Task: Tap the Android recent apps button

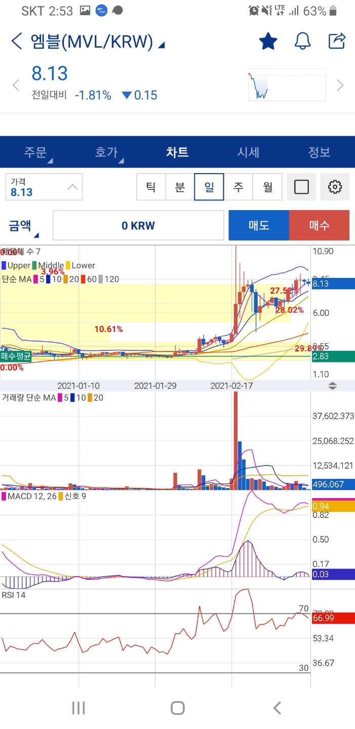Action: coord(78,708)
